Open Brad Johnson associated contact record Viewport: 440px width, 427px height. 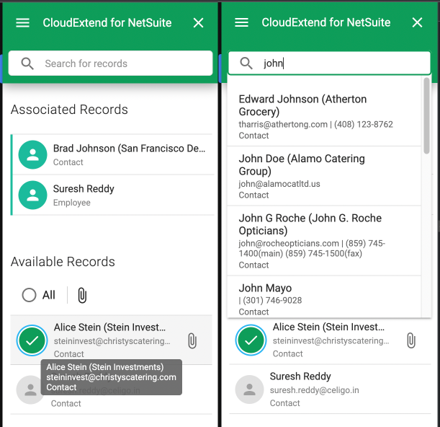point(115,154)
